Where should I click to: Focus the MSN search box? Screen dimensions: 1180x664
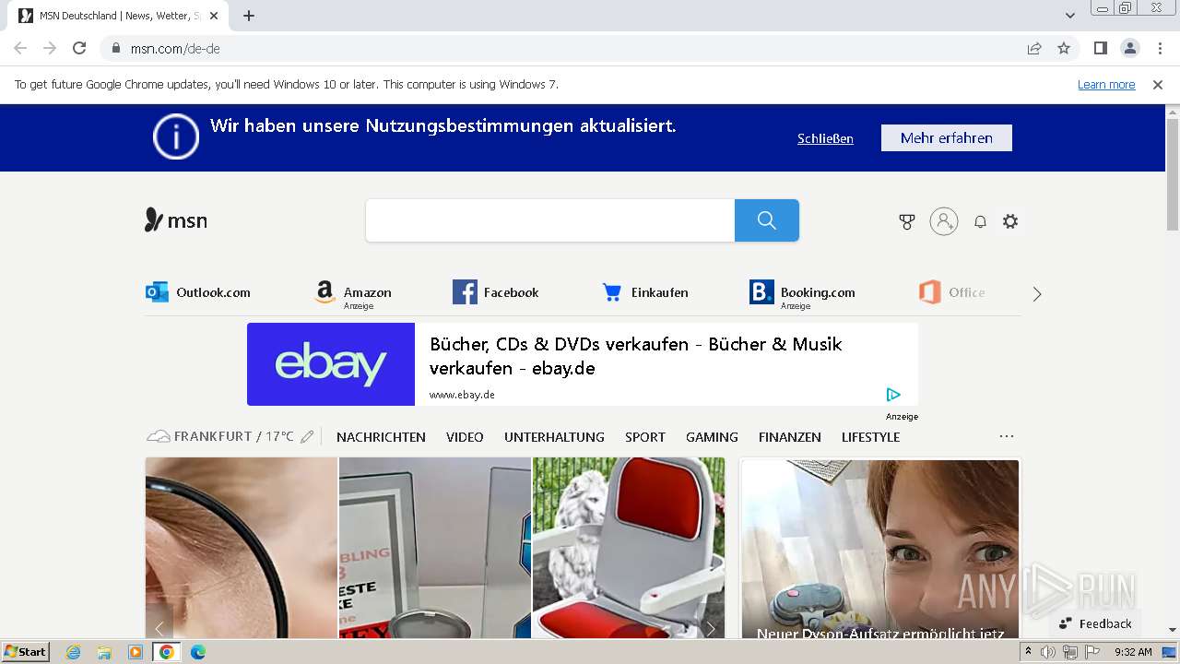(550, 220)
